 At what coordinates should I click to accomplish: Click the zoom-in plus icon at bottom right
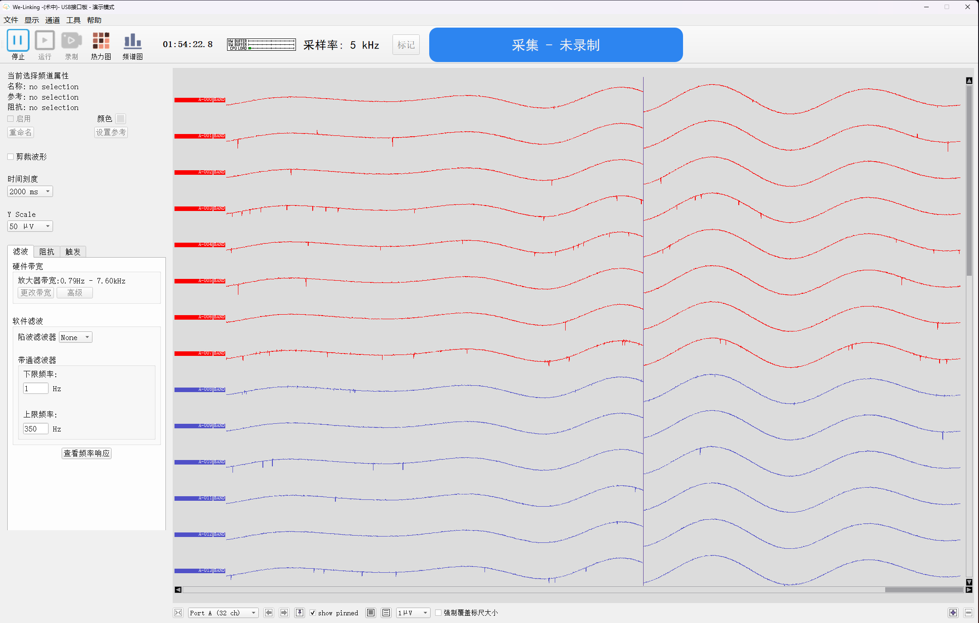click(953, 613)
